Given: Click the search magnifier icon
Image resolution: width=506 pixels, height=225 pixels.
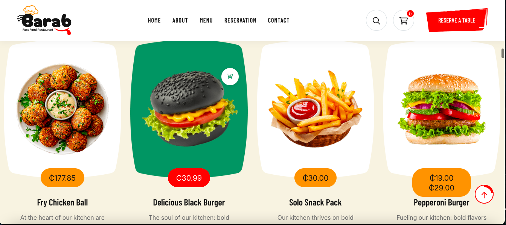Looking at the screenshot, I should coord(376,20).
